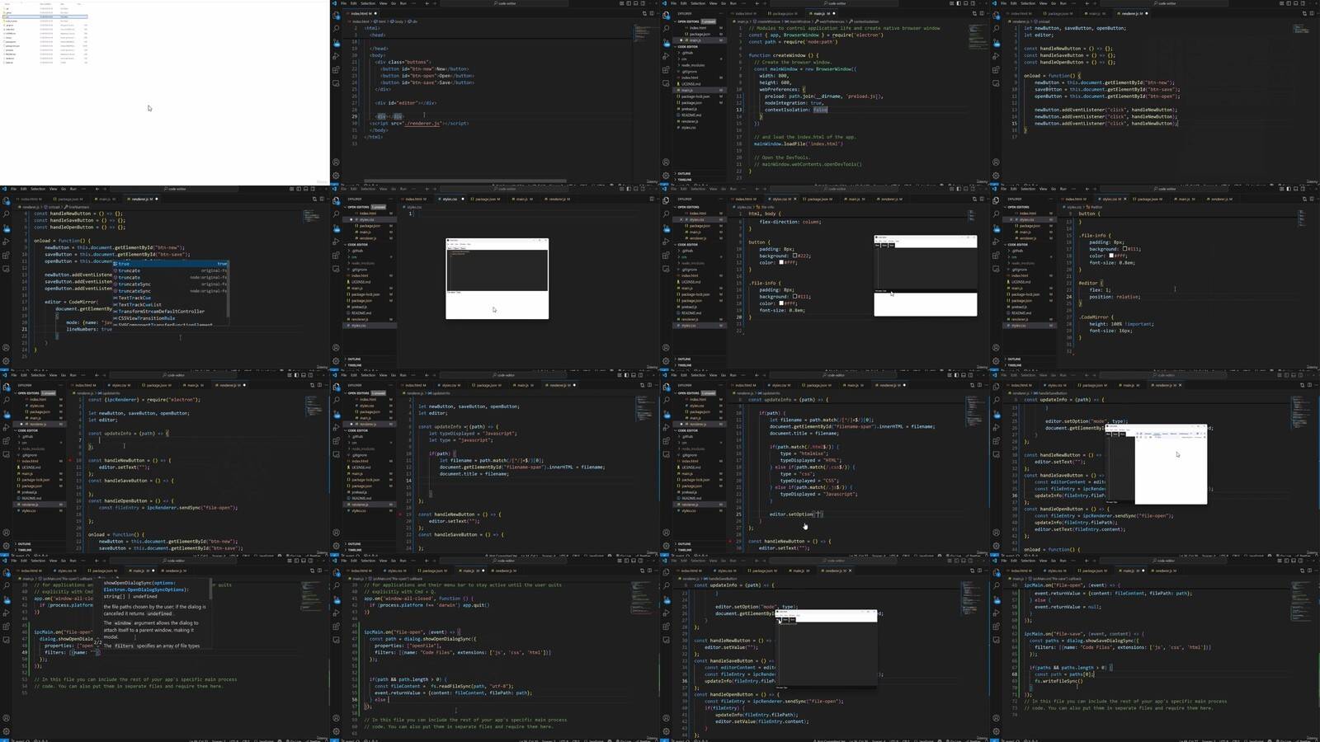Click Explorer icon in ipcRenderer require frame
1320x742 pixels.
6,386
